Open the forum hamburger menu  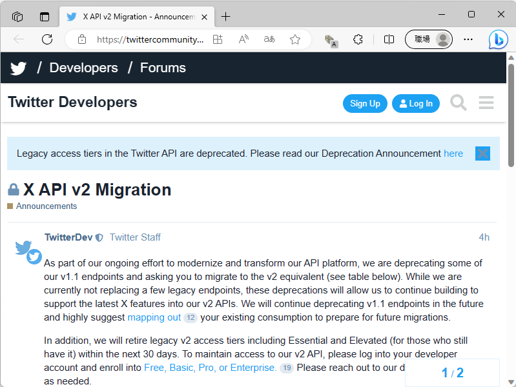pos(486,103)
